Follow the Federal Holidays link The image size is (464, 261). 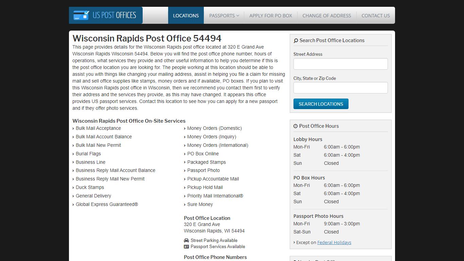tap(334, 243)
